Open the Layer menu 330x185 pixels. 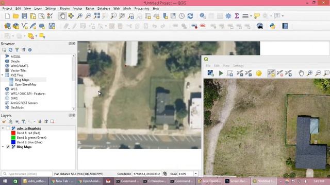click(38, 9)
